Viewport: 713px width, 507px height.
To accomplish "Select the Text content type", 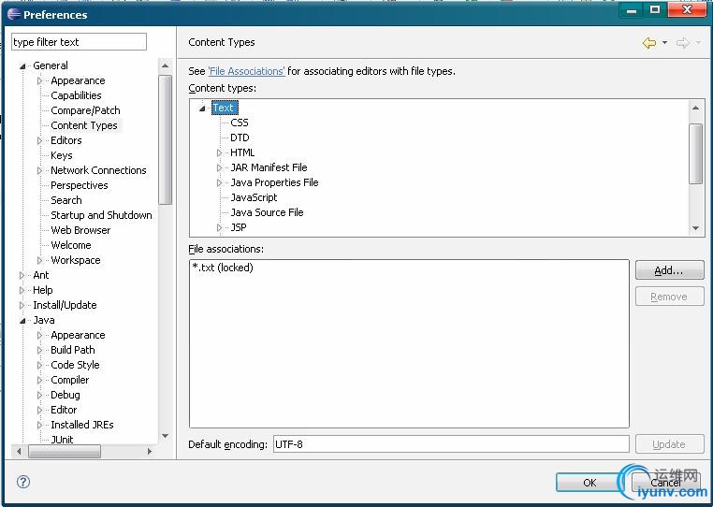I will [224, 109].
